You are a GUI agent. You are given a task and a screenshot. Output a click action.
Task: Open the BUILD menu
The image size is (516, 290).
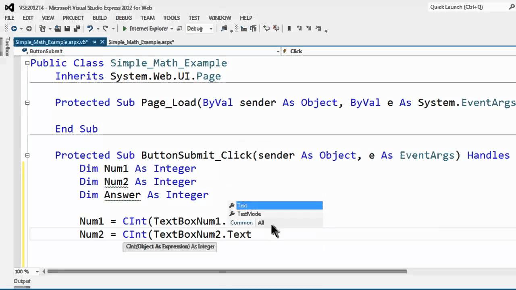(100, 18)
